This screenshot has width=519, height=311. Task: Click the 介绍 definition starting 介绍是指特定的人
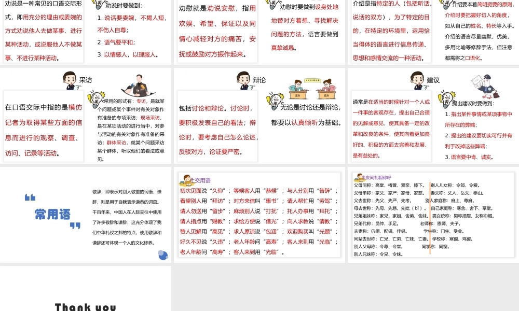391,31
